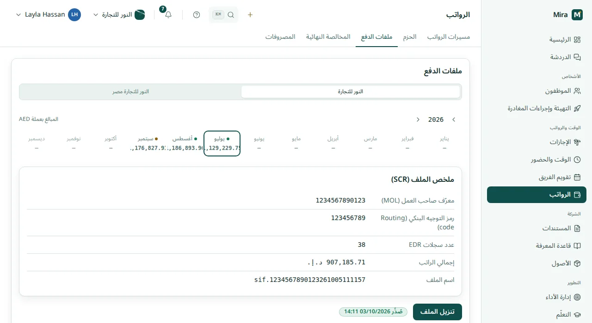Select النور للتجارة entity segment

[351, 92]
